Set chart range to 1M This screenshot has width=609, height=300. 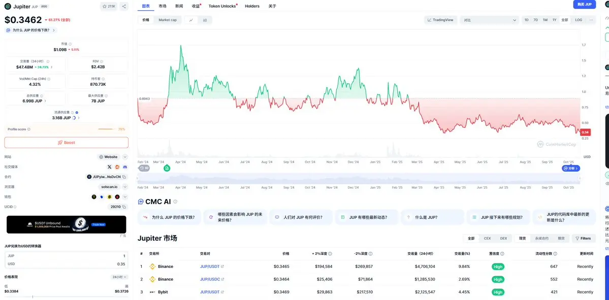(546, 20)
